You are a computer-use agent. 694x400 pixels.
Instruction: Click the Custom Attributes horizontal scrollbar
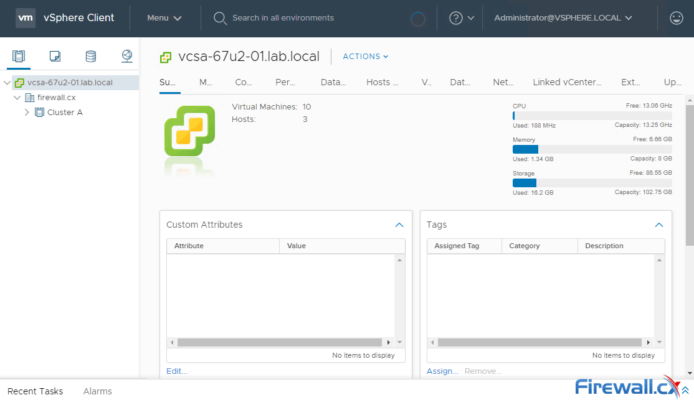(x=280, y=343)
